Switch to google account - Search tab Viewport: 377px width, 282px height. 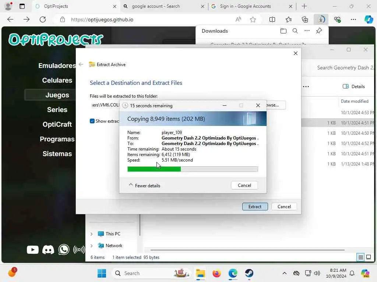(164, 6)
